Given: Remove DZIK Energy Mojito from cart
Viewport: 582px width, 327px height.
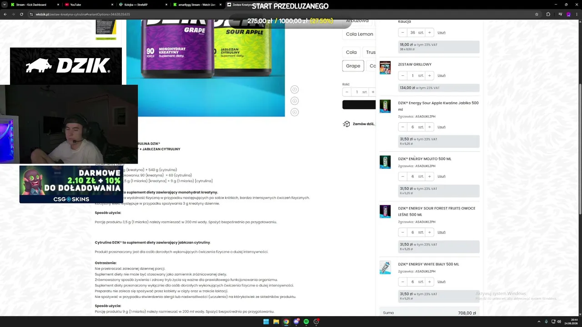Looking at the screenshot, I should pos(442,176).
